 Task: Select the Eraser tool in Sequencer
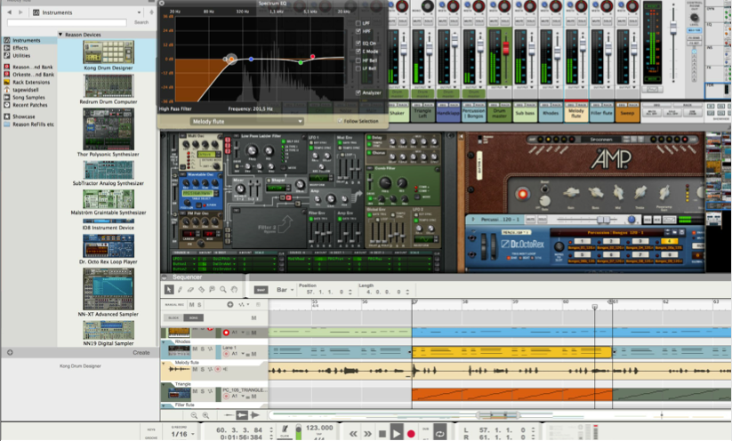(190, 290)
